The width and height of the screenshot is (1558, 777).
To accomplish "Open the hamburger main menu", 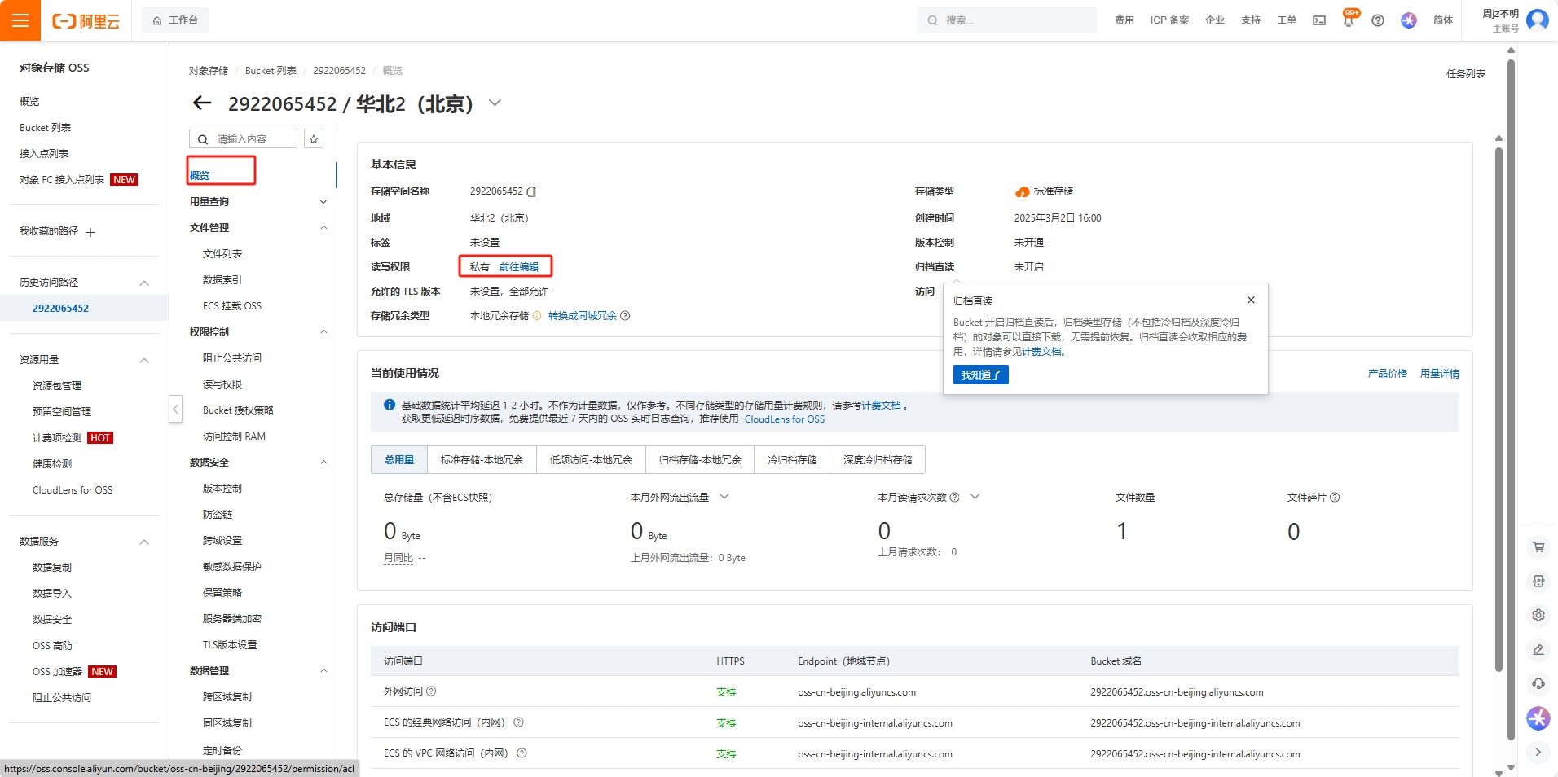I will coord(20,20).
